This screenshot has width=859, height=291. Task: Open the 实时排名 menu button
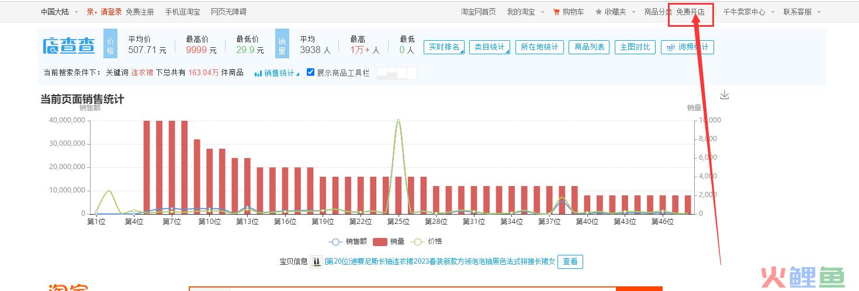[444, 47]
